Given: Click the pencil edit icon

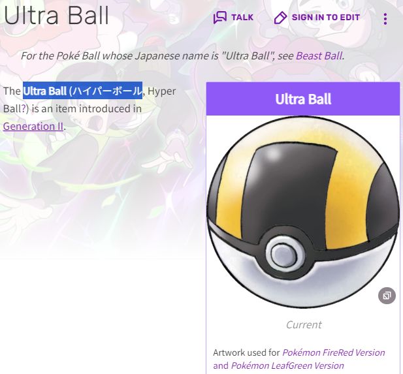Looking at the screenshot, I should click(x=280, y=18).
